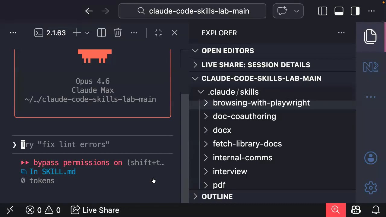This screenshot has height=217, width=386.
Task: Click the claude-code-skills-lab-main search box
Action: tap(192, 11)
